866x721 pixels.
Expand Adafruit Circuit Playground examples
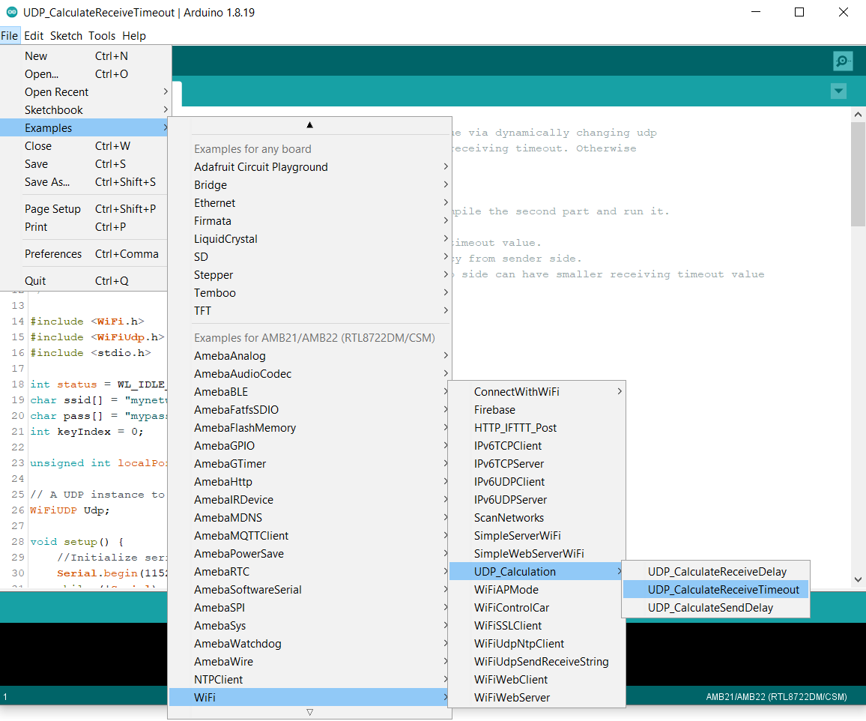click(310, 167)
